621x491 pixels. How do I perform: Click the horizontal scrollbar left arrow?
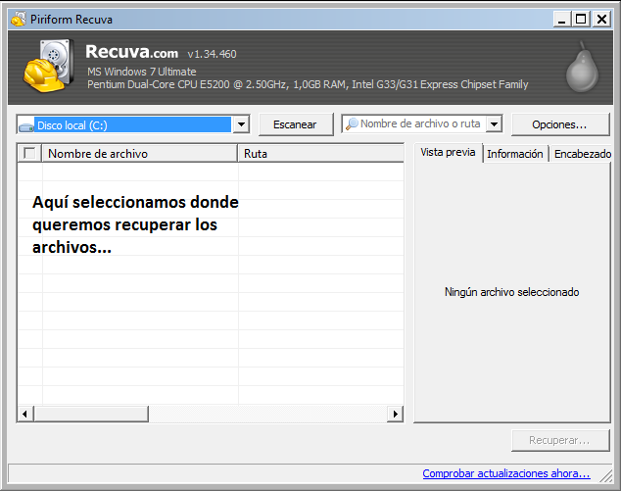(x=24, y=415)
